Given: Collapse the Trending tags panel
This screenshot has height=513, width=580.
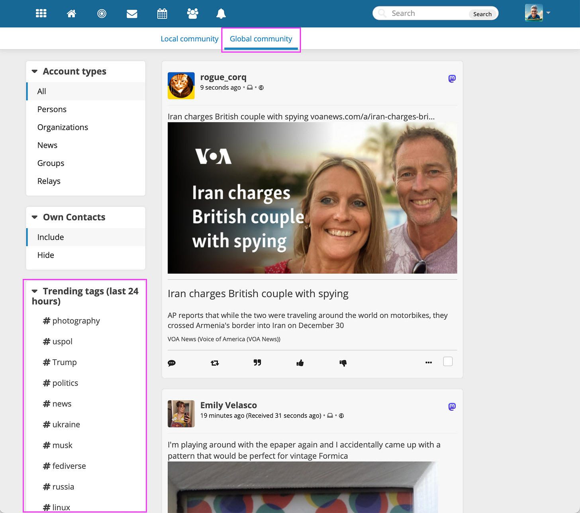Looking at the screenshot, I should pos(35,291).
